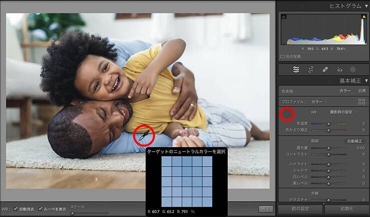Enable the 元の写真 checkbox
This screenshot has width=370, height=217.
click(283, 56)
